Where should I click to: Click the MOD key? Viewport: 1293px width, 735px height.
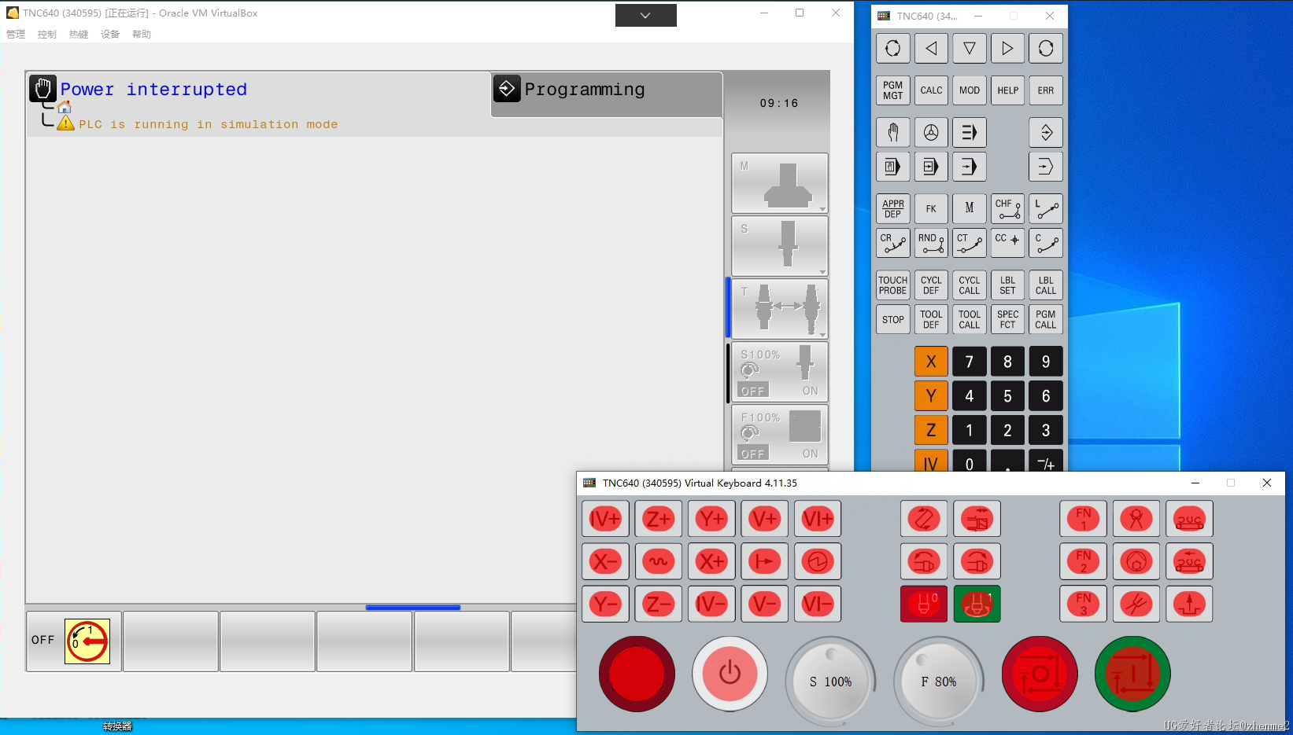coord(969,90)
